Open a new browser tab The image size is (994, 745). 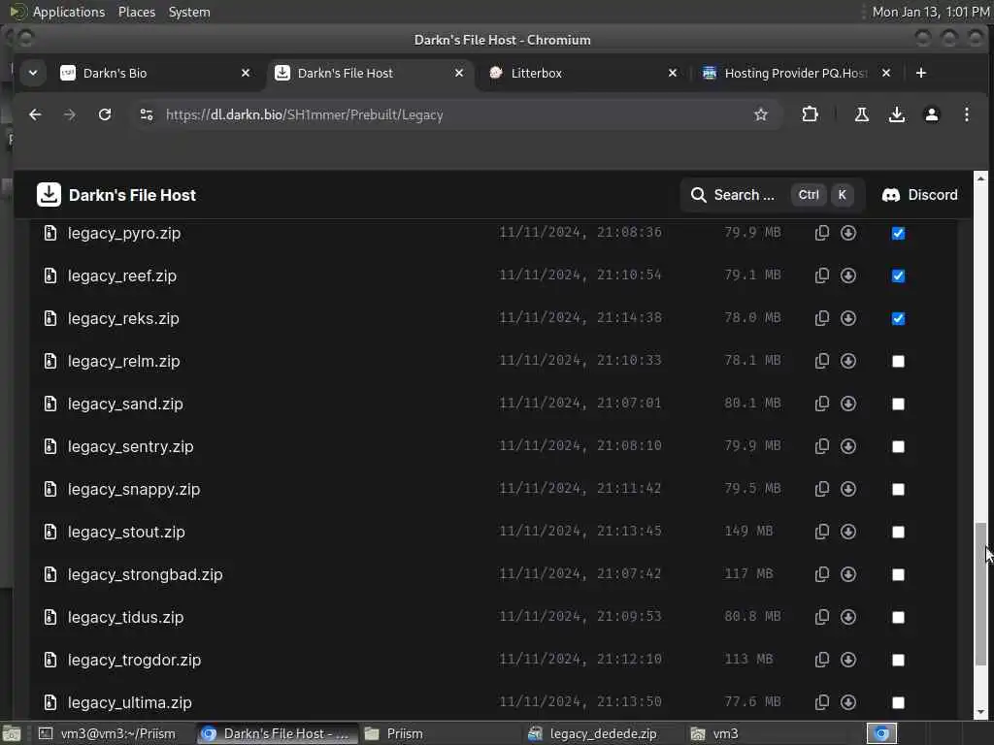click(x=920, y=73)
